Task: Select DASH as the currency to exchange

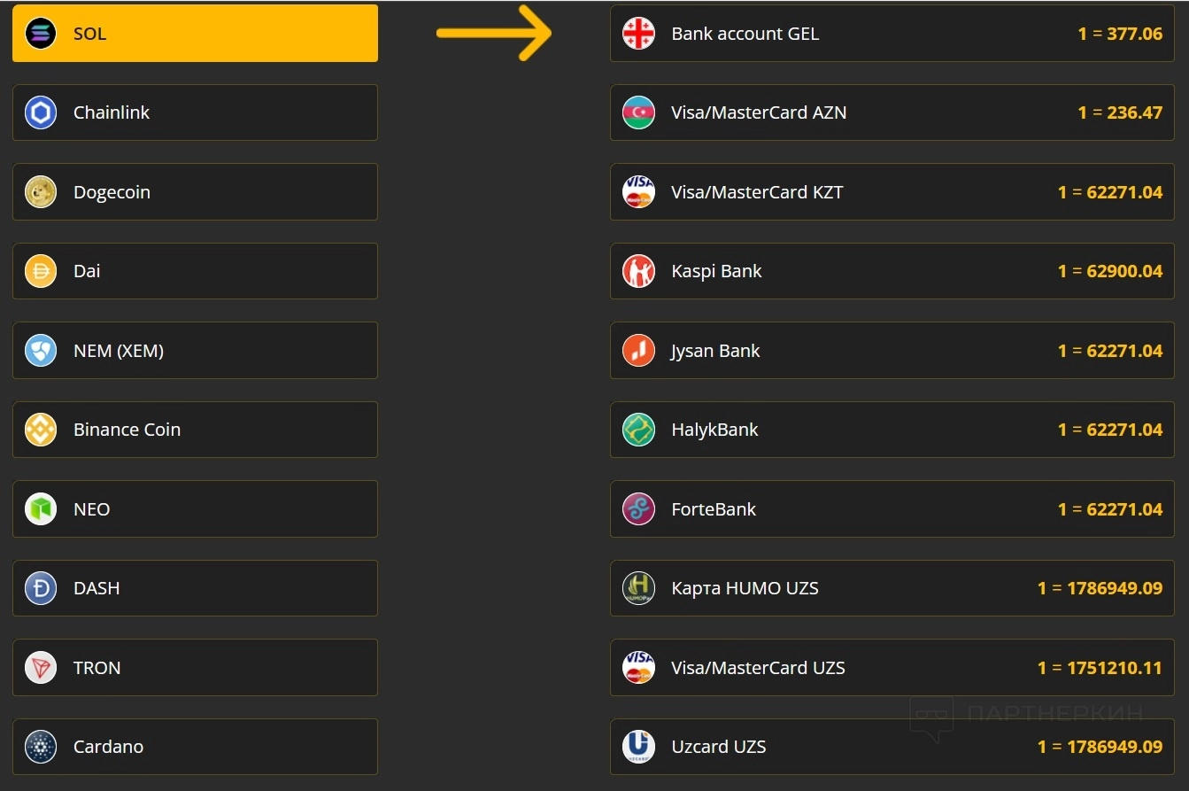Action: coord(195,588)
